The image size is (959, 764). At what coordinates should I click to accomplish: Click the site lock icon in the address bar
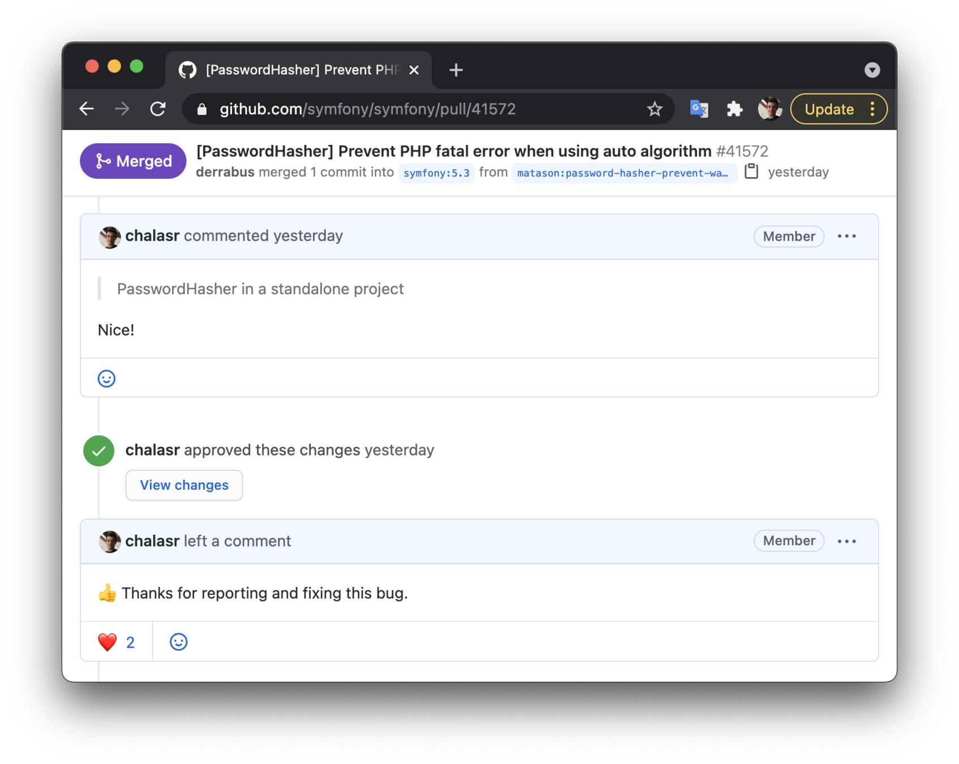202,109
